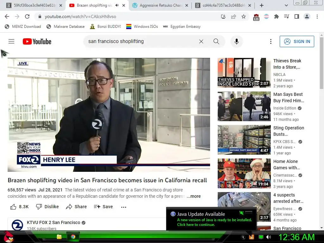Open the Malware Database bookmark
324x243 pixels.
65,27
